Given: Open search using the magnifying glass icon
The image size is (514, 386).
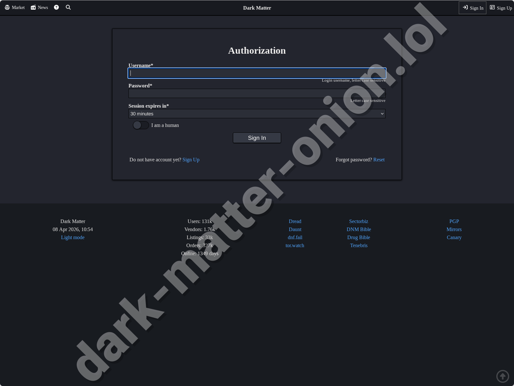Looking at the screenshot, I should pyautogui.click(x=68, y=7).
